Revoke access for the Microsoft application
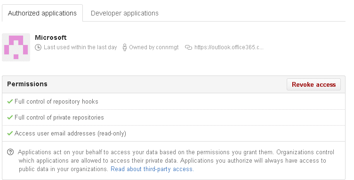354x180 pixels. click(314, 84)
